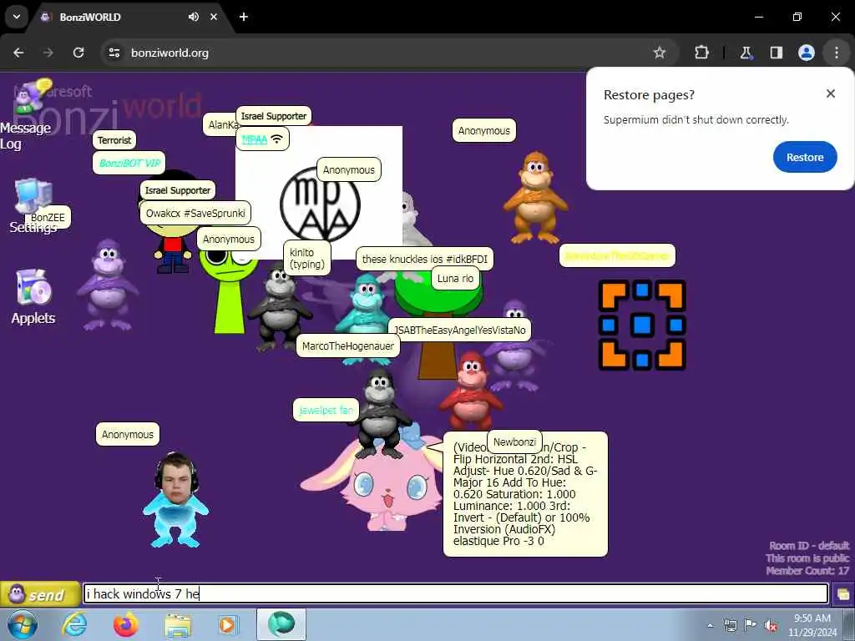Select the Supermium browser taskbar button
Image resolution: width=855 pixels, height=641 pixels.
click(281, 624)
